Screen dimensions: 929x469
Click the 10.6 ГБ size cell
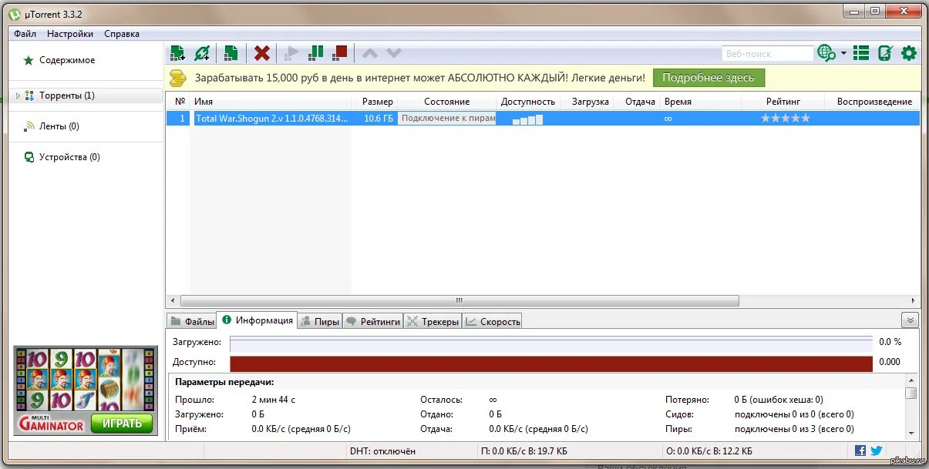378,119
